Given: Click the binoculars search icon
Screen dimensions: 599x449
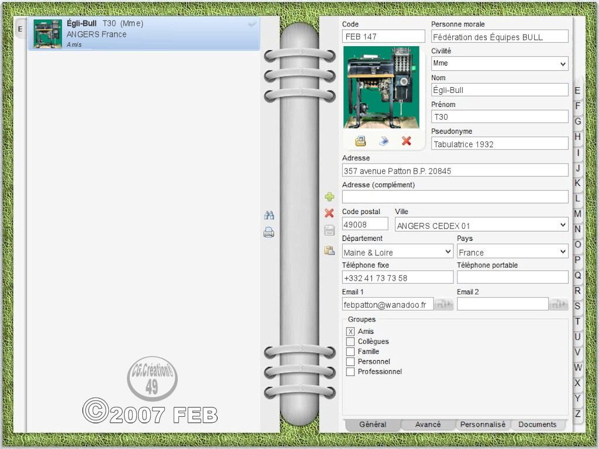Looking at the screenshot, I should (269, 215).
